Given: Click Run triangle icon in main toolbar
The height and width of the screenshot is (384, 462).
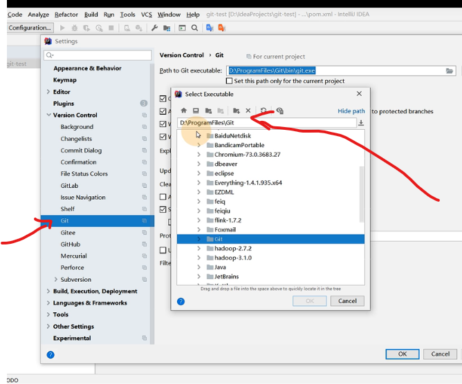Looking at the screenshot, I should (x=62, y=28).
